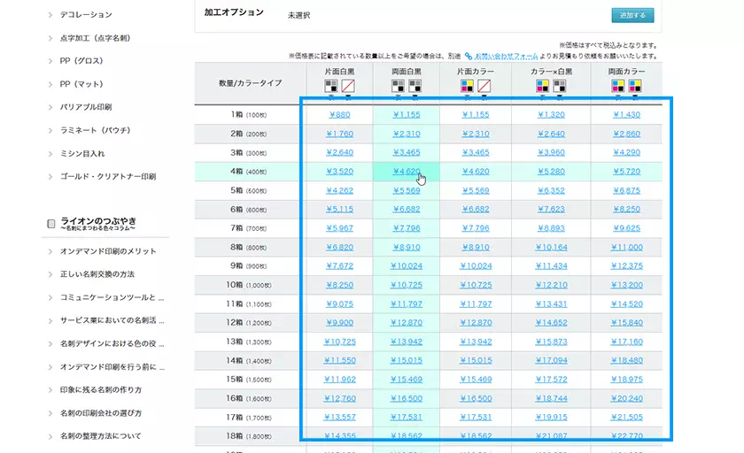744x453 pixels.
Task: Pick ¥5,115 for 6箱 片面白黒
Action: pos(340,209)
